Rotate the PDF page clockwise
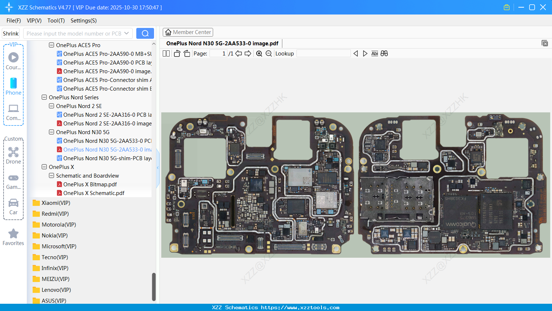The width and height of the screenshot is (552, 311). (x=186, y=53)
